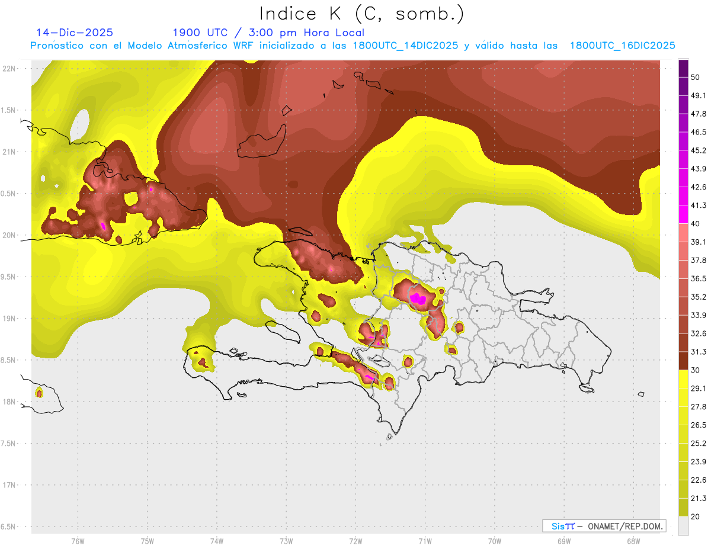Click the legend value '21.3'
The image size is (711, 549).
(699, 499)
